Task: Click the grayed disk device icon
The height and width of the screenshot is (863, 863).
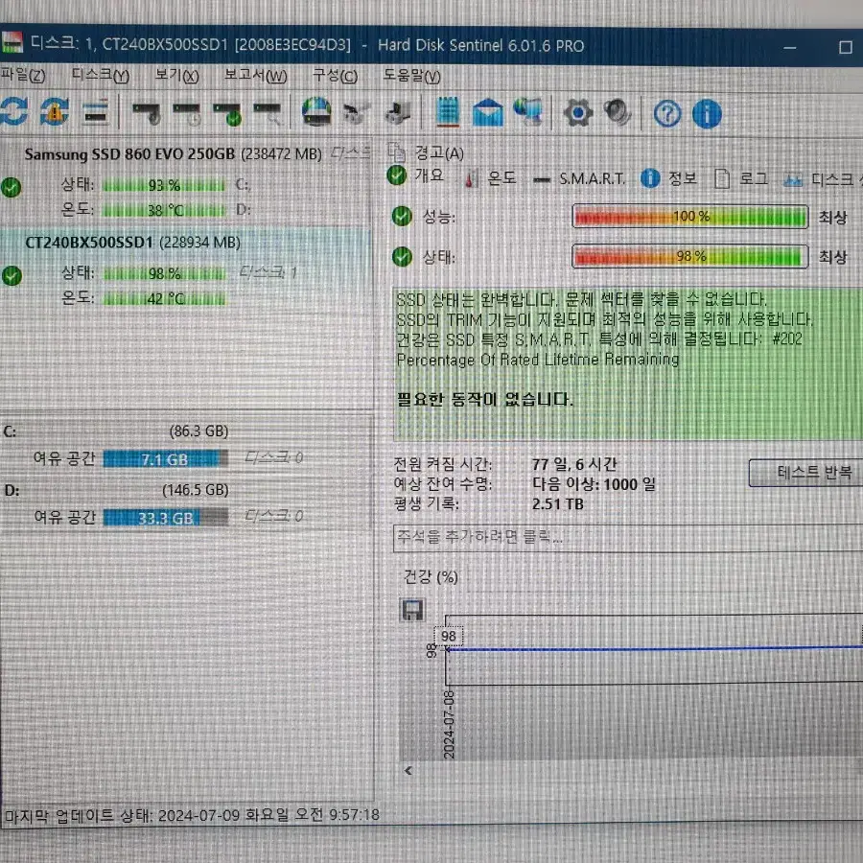Action: [x=398, y=113]
